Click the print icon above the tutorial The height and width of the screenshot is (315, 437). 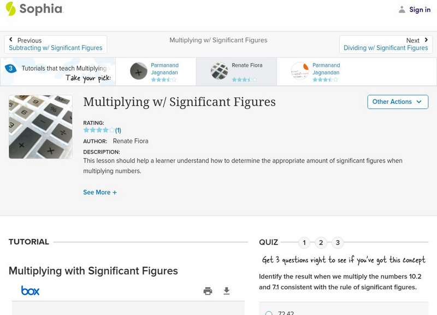pos(208,291)
